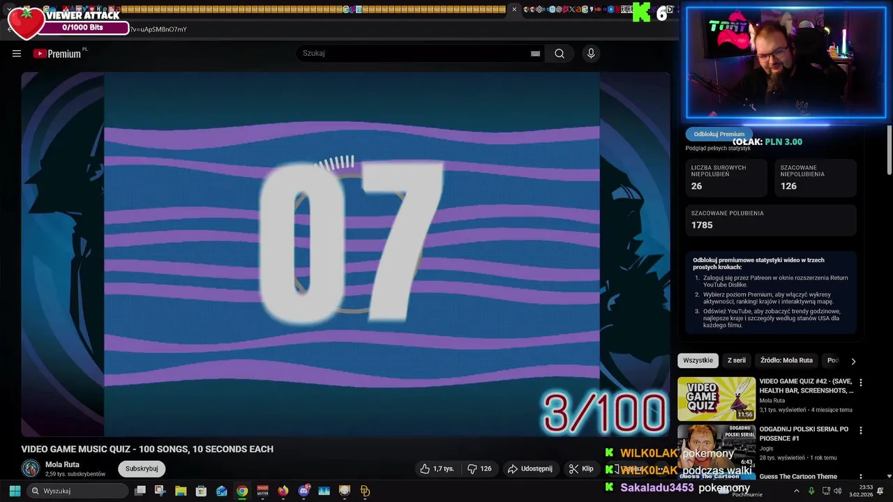Click the Liczba surowych niepolubień 26 card
Screen dimensions: 893x502
tap(728, 178)
